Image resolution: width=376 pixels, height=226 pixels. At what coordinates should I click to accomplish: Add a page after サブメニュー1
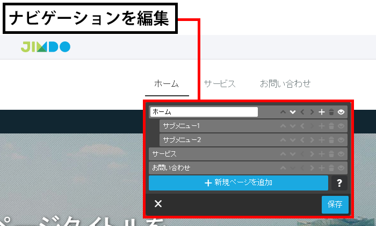(x=322, y=126)
